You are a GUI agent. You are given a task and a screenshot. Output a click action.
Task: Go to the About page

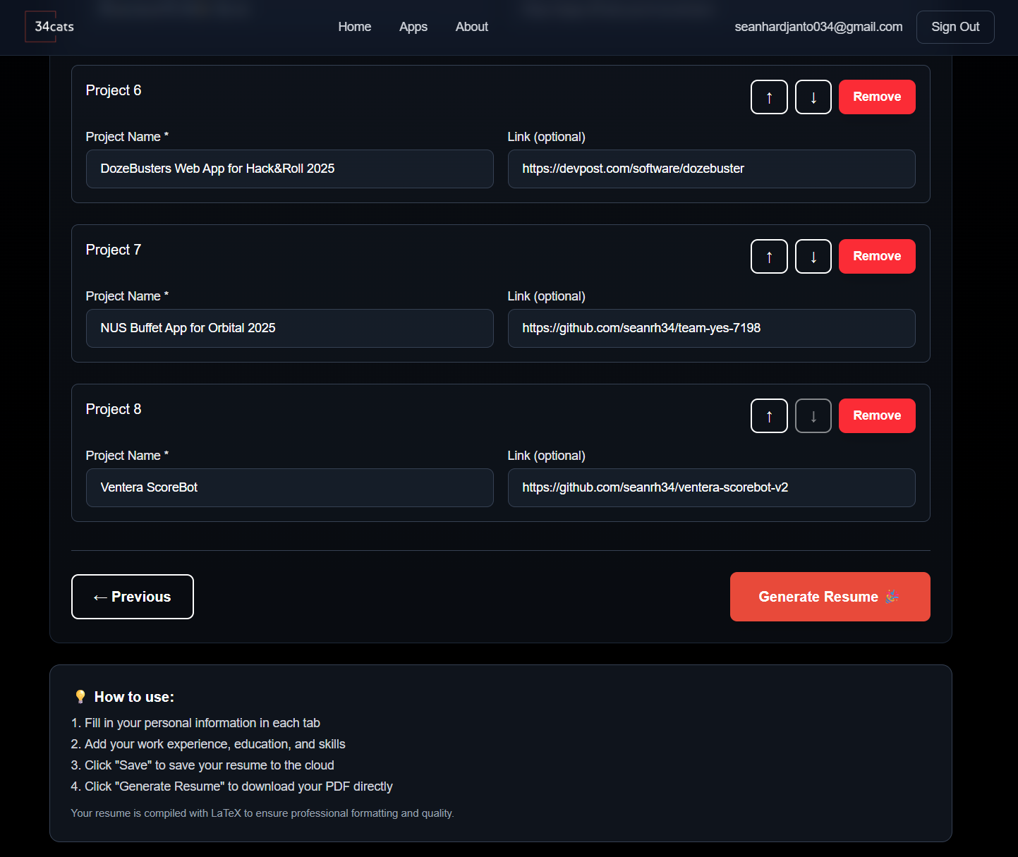pos(471,27)
